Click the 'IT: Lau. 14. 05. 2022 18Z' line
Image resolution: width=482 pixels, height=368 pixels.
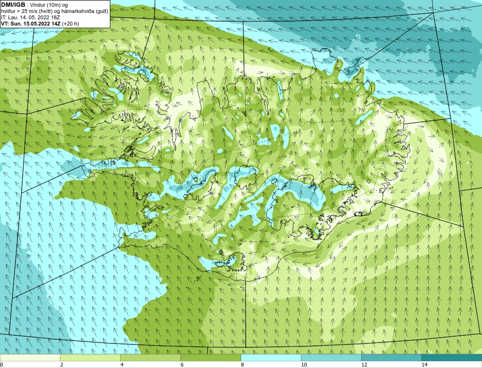(30, 17)
